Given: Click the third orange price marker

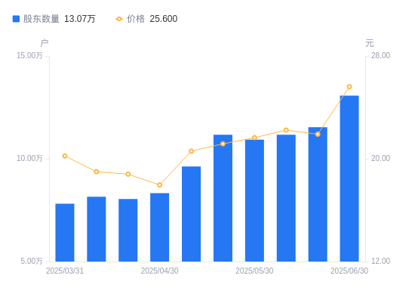Looking at the screenshot, I should click(128, 174).
